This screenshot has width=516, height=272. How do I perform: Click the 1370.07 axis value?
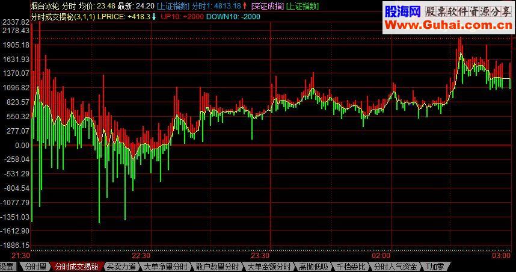tap(16, 73)
